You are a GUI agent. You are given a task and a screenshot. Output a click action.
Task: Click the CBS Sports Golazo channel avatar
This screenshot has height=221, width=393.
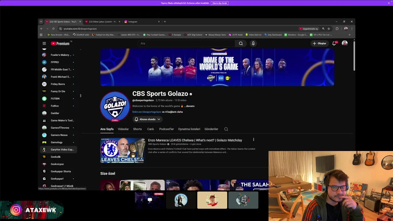pyautogui.click(x=115, y=107)
